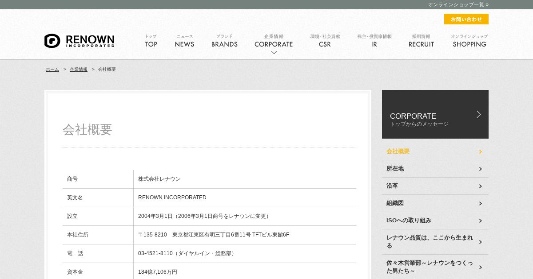This screenshot has width=533, height=279.
Task: Click the 〒135-8210 address cell
Action: pos(214,235)
